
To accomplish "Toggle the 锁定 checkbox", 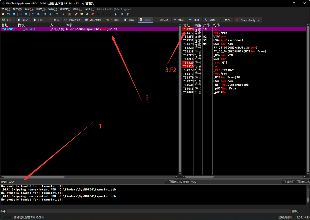I will [284, 182].
